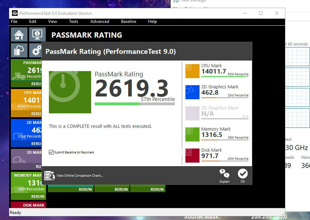Click the online comparison charts globe icon
The height and width of the screenshot is (220, 310).
click(x=49, y=176)
